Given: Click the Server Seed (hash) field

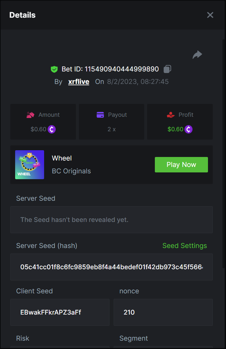Looking at the screenshot, I should 111,267.
